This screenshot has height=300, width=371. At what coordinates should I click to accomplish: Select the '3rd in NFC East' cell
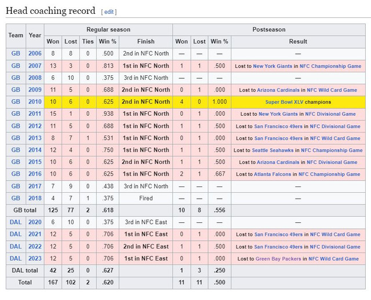146,222
